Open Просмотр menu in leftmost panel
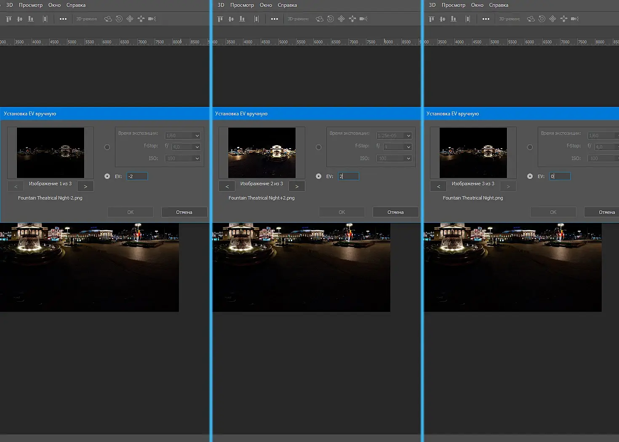The width and height of the screenshot is (619, 442). tap(31, 5)
